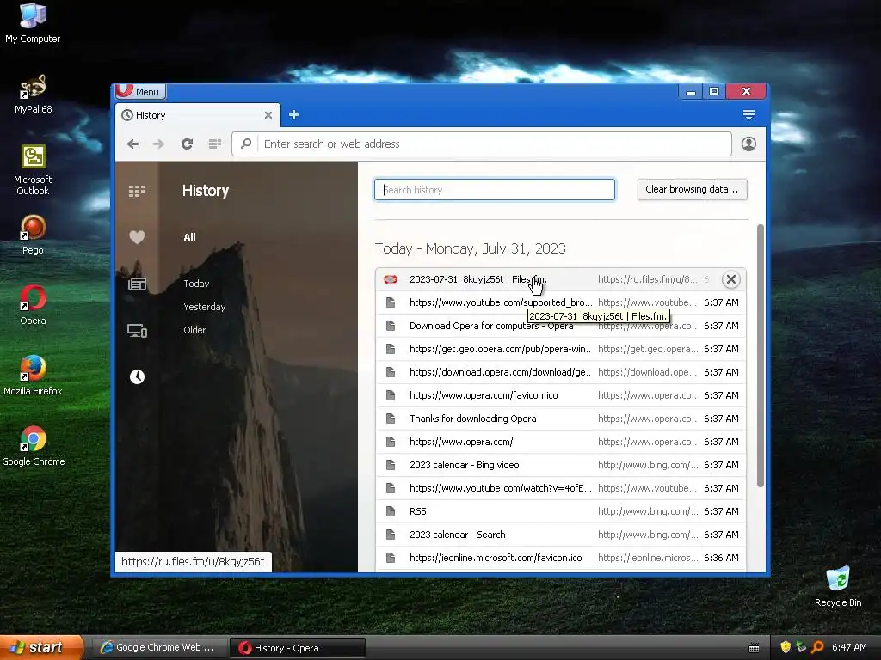Show All history

point(189,237)
